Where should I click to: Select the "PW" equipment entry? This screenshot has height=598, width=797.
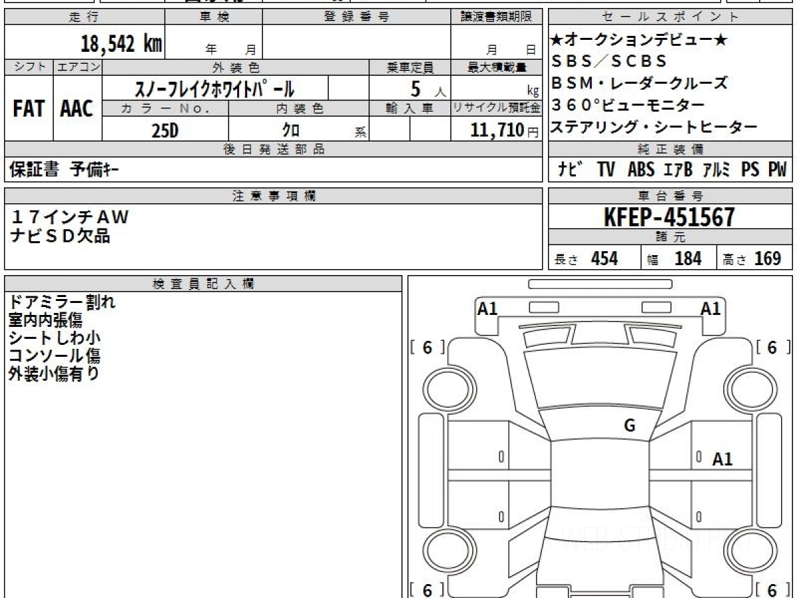pos(777,170)
